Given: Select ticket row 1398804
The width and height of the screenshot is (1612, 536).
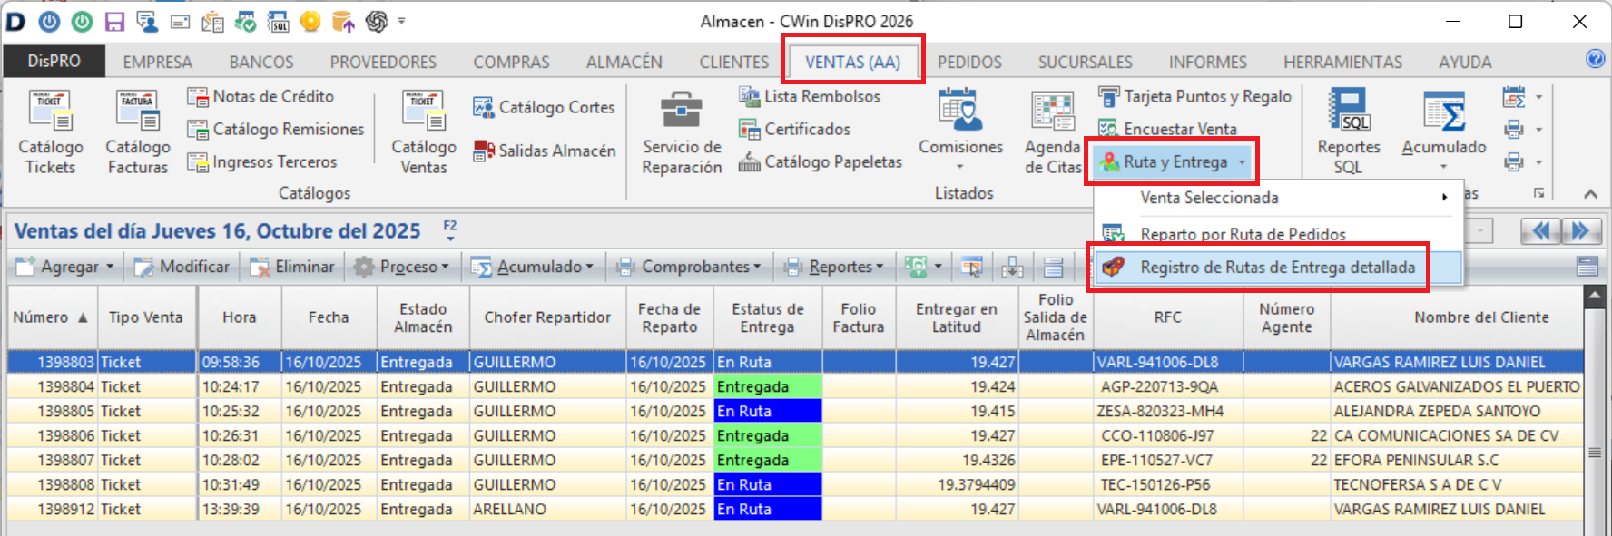Looking at the screenshot, I should [796, 386].
